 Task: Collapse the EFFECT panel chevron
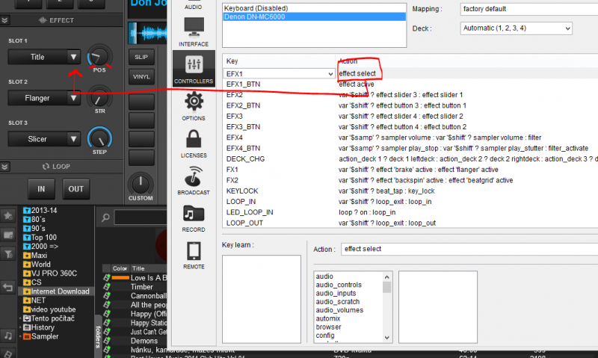pos(5,20)
